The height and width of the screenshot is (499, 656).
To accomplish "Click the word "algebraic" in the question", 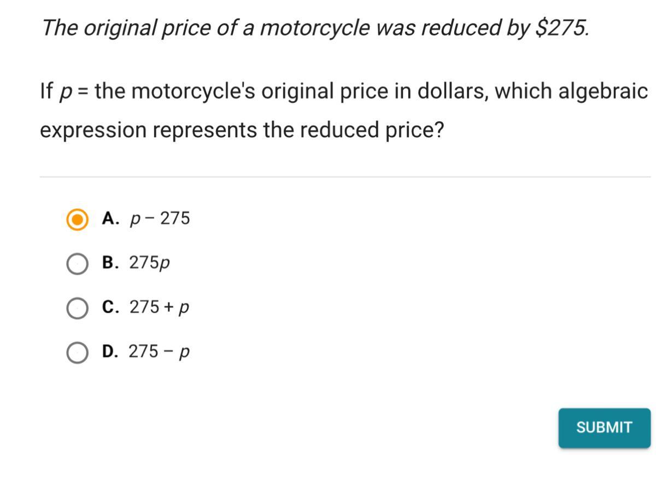I will (602, 91).
